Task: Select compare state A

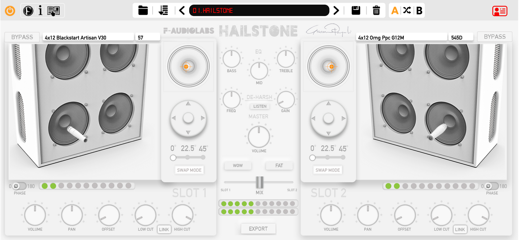Action: pyautogui.click(x=395, y=11)
